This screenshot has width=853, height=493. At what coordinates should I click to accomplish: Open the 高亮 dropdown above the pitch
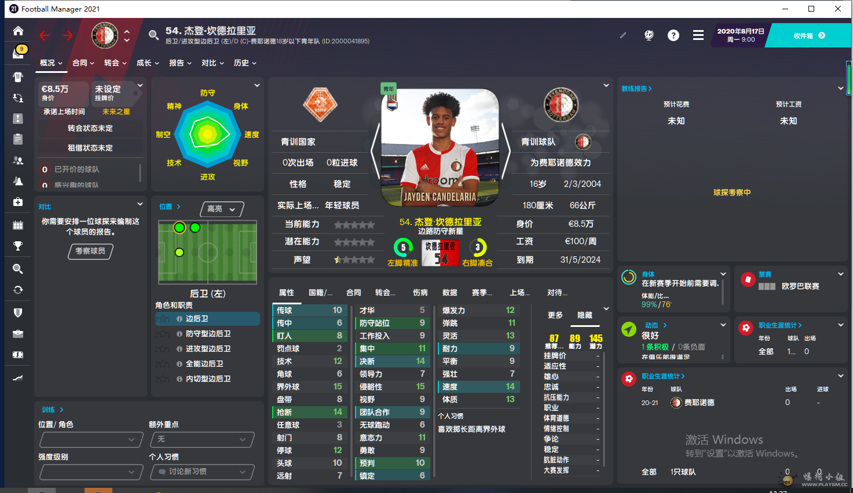(x=222, y=209)
